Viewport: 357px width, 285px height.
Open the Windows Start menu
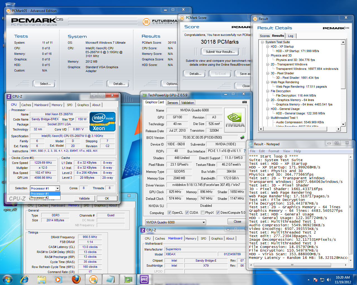pyautogui.click(x=8, y=279)
